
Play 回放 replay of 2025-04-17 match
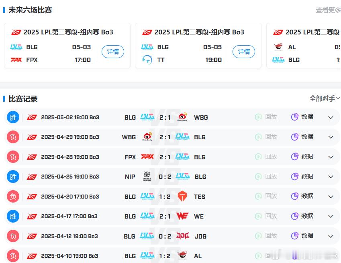(266, 216)
